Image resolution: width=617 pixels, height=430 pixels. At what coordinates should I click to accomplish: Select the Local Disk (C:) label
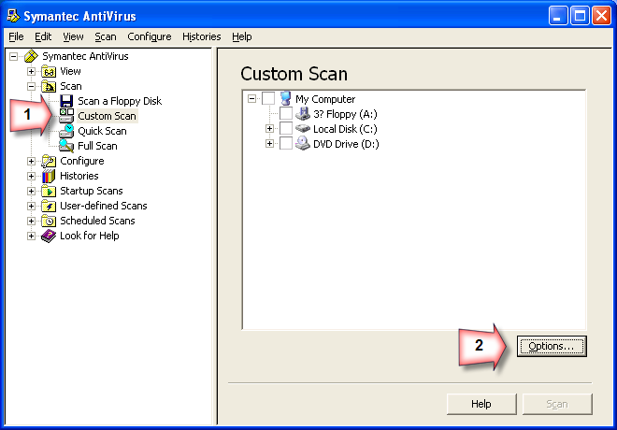(345, 129)
